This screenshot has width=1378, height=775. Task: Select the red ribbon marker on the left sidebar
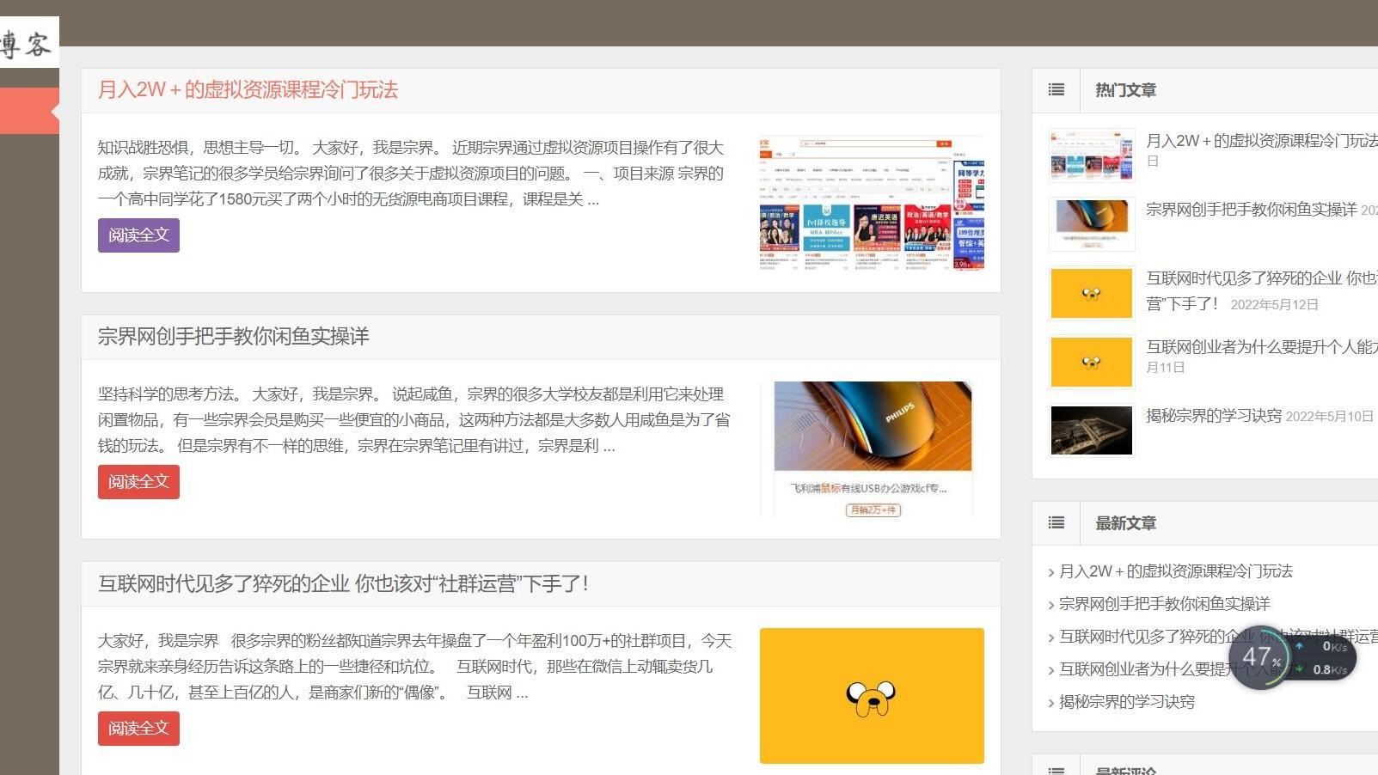coord(26,111)
